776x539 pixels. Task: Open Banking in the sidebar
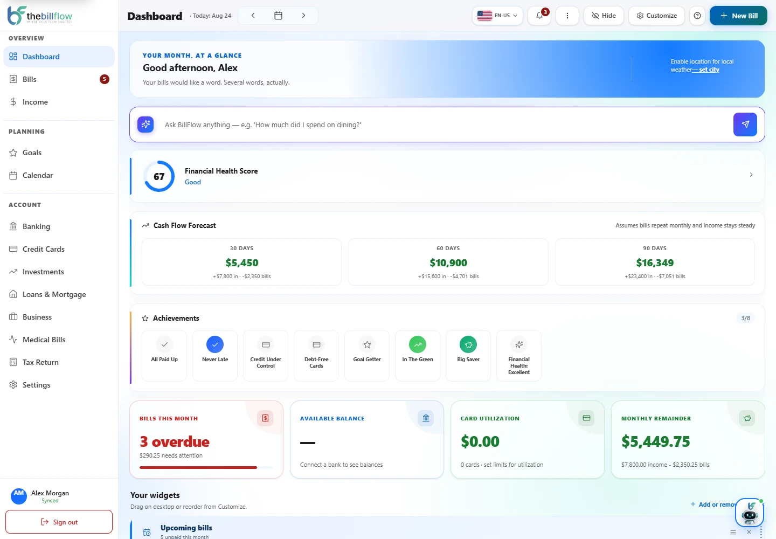[x=59, y=226]
